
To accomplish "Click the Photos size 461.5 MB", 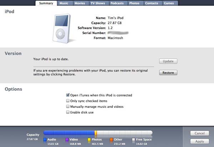I will pyautogui.click(x=97, y=144).
